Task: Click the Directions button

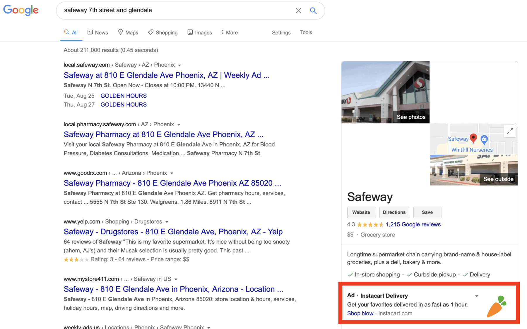Action: click(394, 212)
